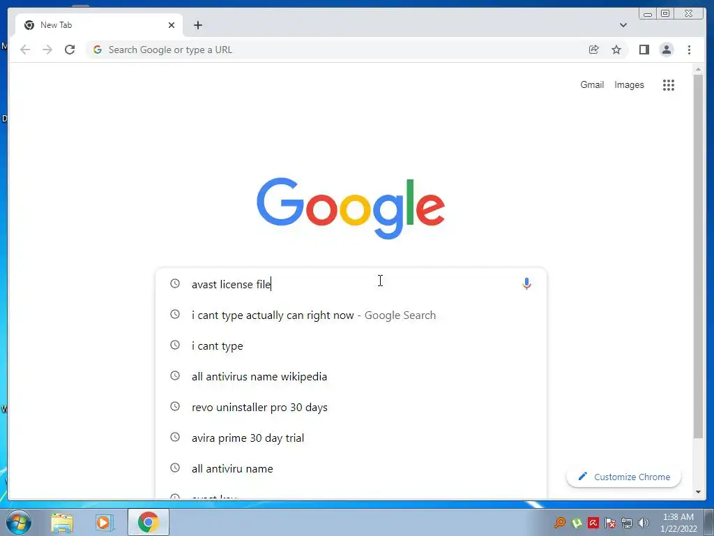Click the voice search microphone icon
This screenshot has height=536, width=714.
click(526, 284)
